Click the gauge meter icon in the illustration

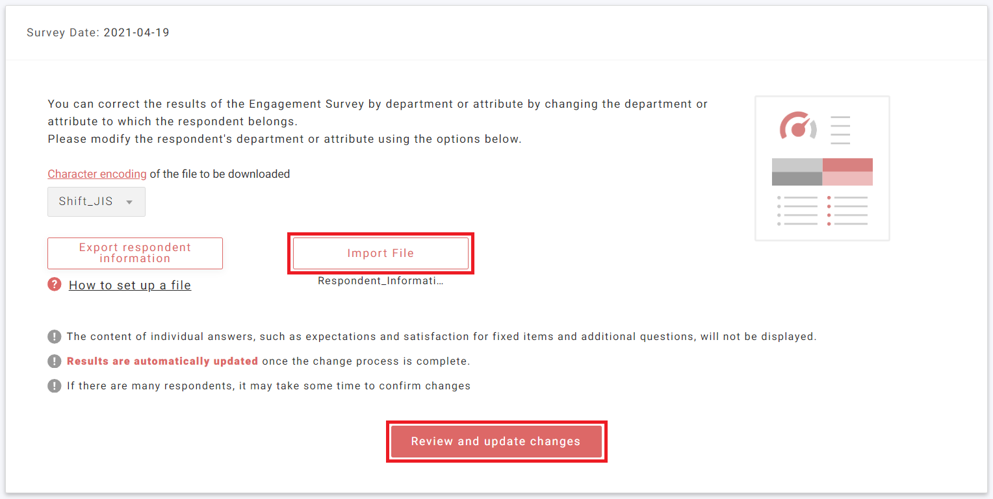798,127
